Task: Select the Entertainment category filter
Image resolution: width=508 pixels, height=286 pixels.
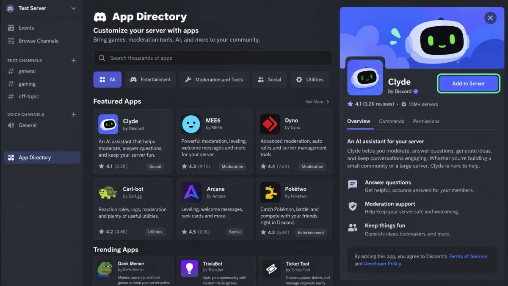Action: tap(150, 80)
